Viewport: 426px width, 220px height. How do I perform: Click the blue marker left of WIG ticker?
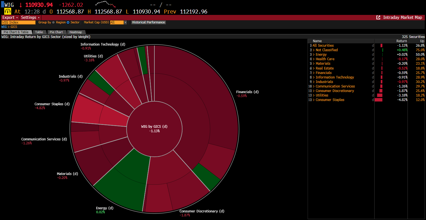tap(2, 5)
